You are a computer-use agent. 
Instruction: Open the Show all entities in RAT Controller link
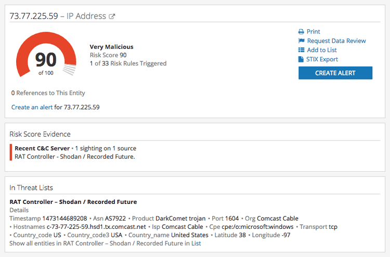tap(105, 243)
